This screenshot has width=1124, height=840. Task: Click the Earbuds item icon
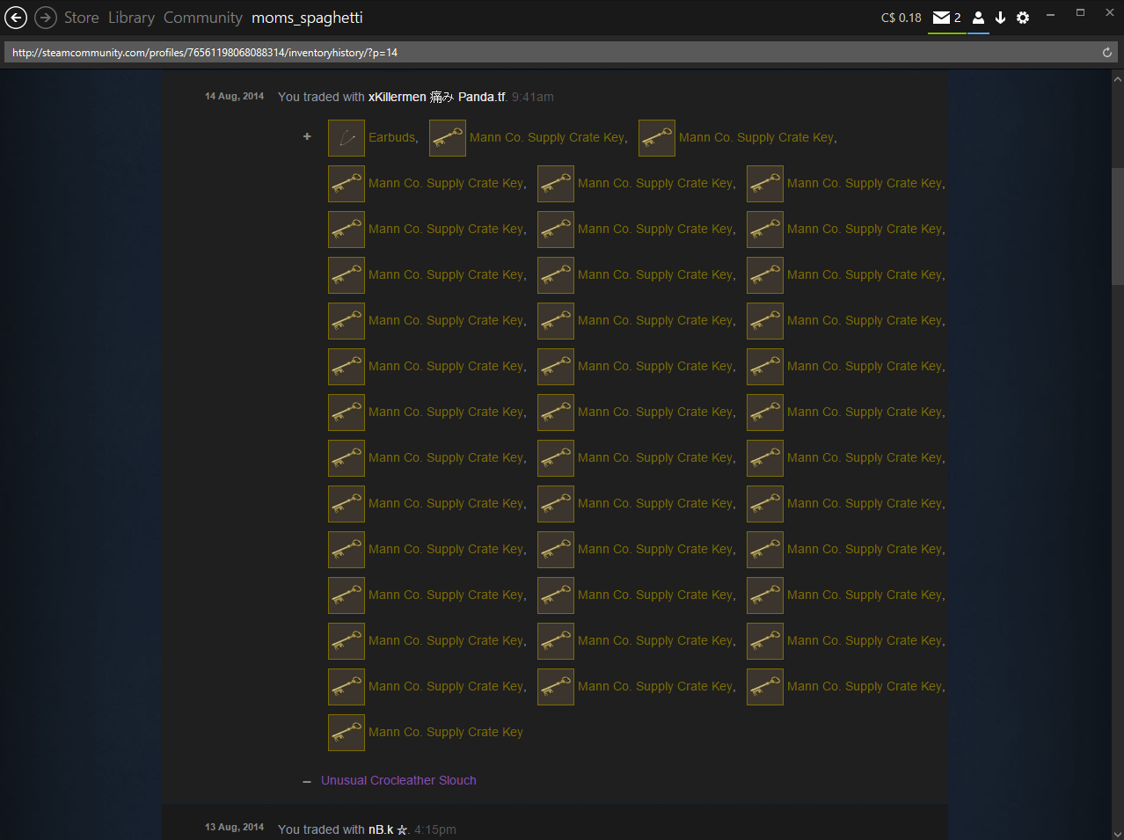347,138
